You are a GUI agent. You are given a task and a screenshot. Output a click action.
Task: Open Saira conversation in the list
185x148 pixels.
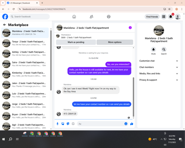coord(25,64)
